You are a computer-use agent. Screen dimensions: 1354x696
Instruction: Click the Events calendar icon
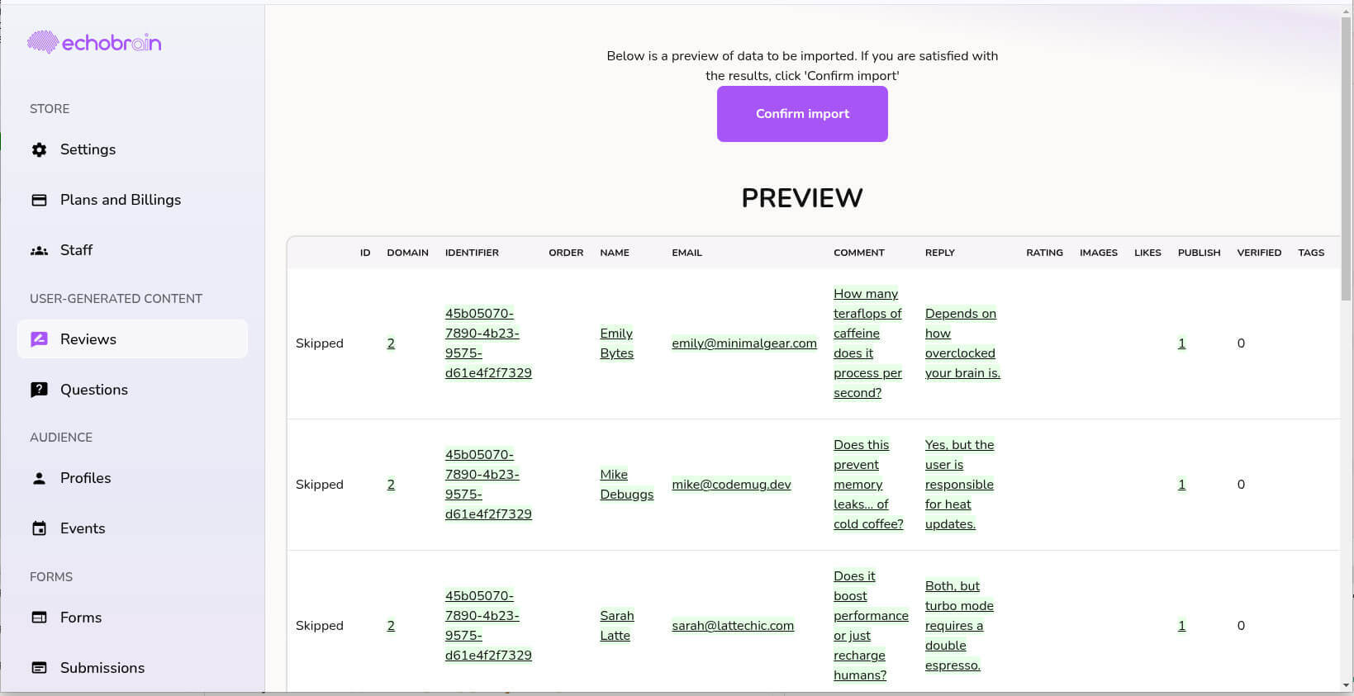pos(39,528)
